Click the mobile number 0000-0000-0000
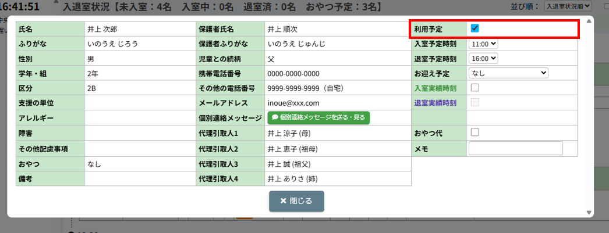This screenshot has height=233, width=609. (293, 73)
